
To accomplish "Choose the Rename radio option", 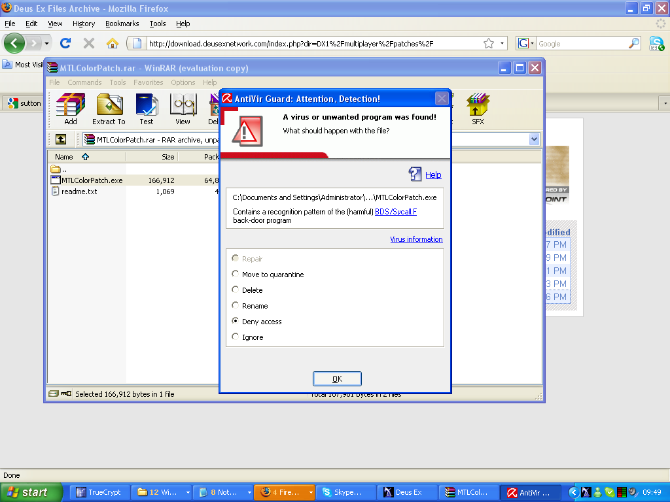I will 236,306.
